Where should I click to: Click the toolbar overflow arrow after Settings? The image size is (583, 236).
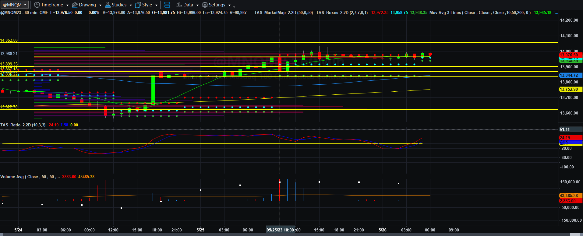pos(234,6)
